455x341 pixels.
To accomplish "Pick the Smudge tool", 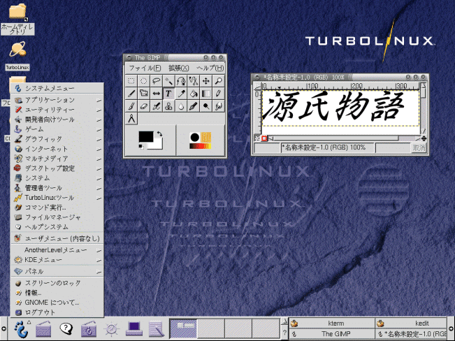I will pyautogui.click(x=219, y=106).
